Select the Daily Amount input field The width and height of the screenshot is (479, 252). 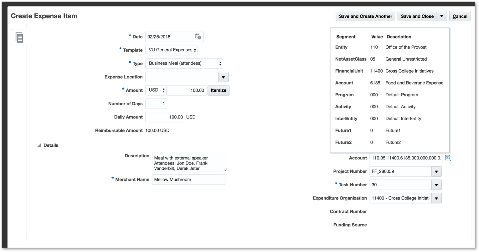tap(165, 117)
